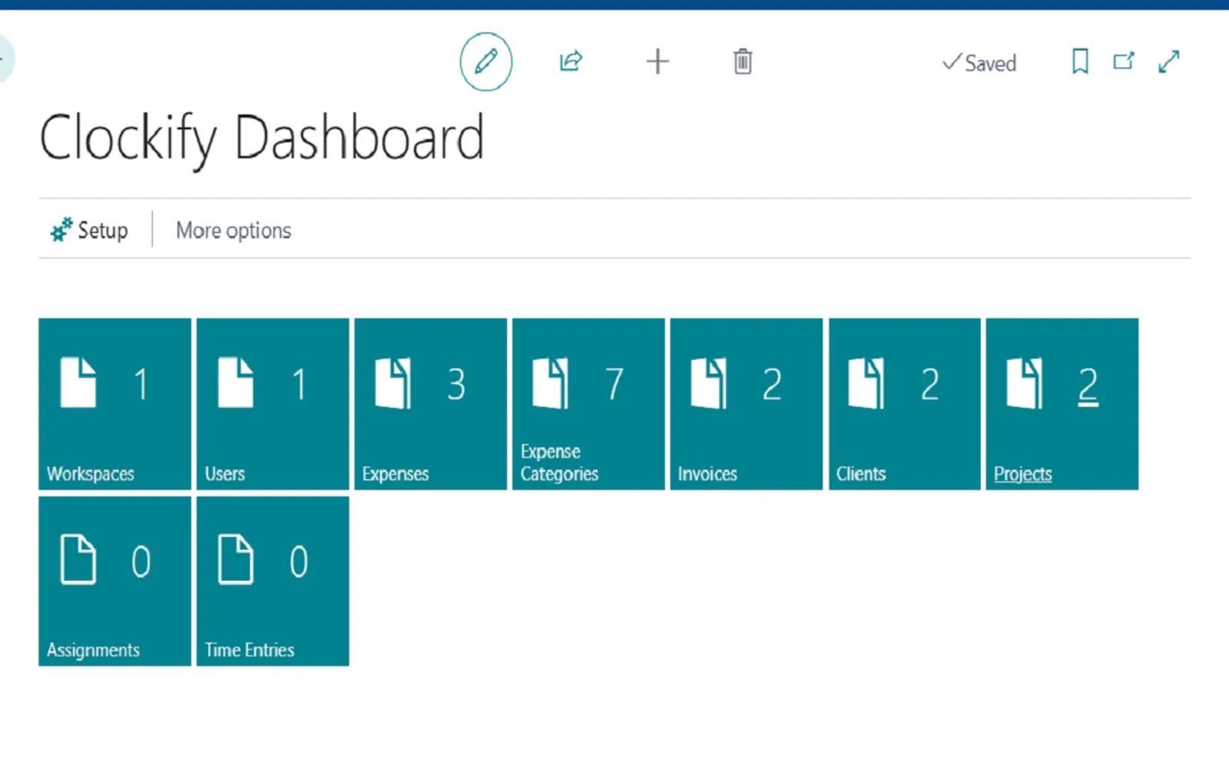1229x768 pixels.
Task: Open the Assignments tile
Action: pos(114,581)
